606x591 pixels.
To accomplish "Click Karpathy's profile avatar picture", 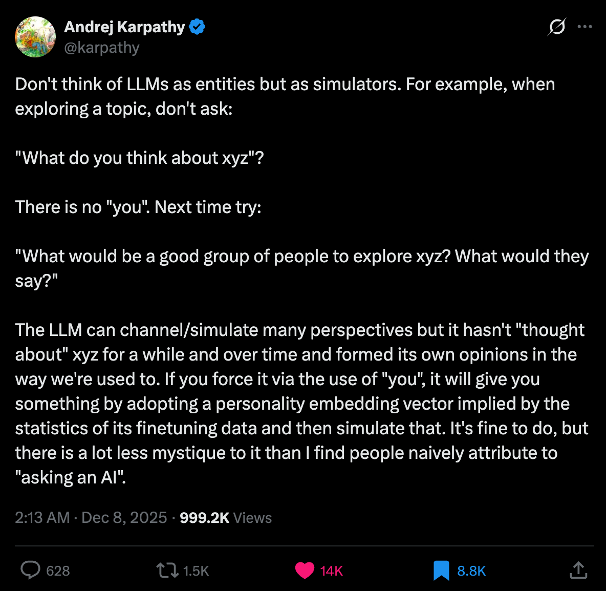I will tap(35, 37).
